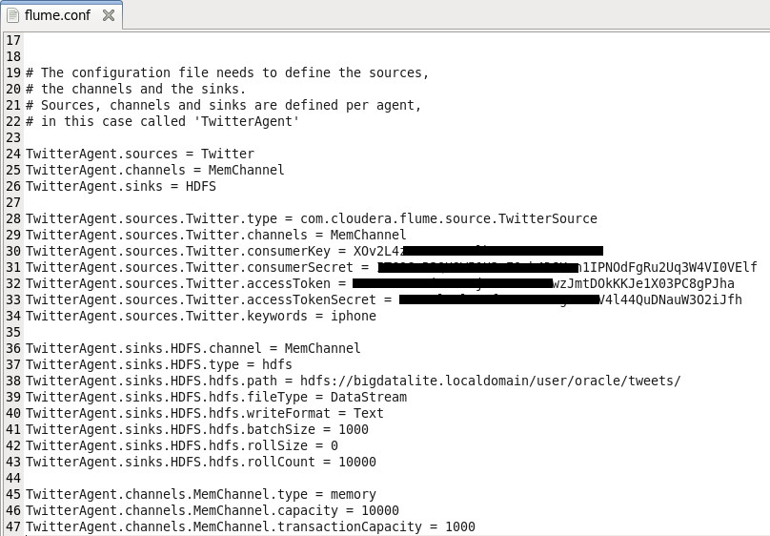This screenshot has height=536, width=770.
Task: Click the consumerKey value XOv2L4z
Action: click(x=379, y=251)
